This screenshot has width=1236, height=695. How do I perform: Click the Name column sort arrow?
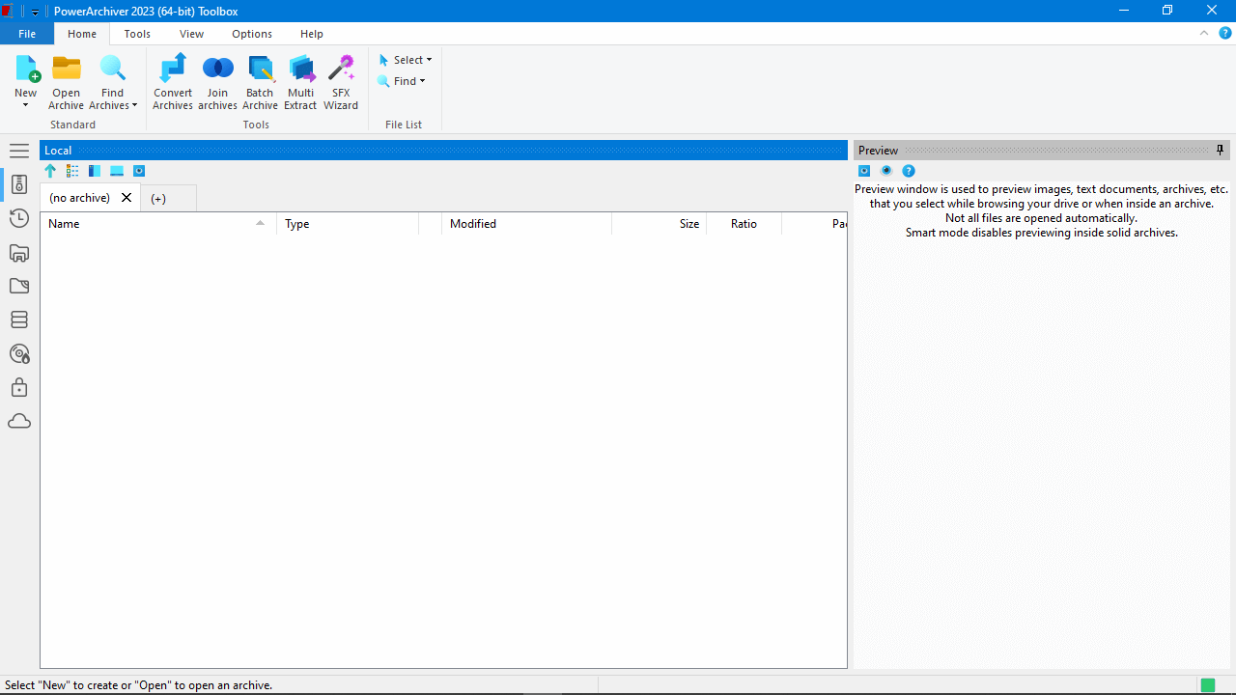[260, 223]
